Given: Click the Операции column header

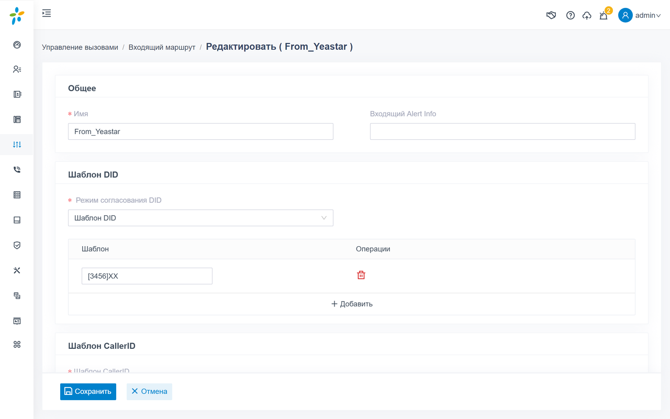Looking at the screenshot, I should tap(373, 249).
